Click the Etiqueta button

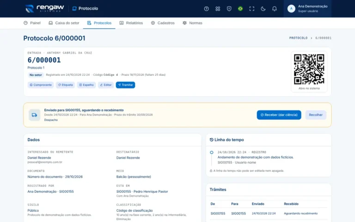66,85
